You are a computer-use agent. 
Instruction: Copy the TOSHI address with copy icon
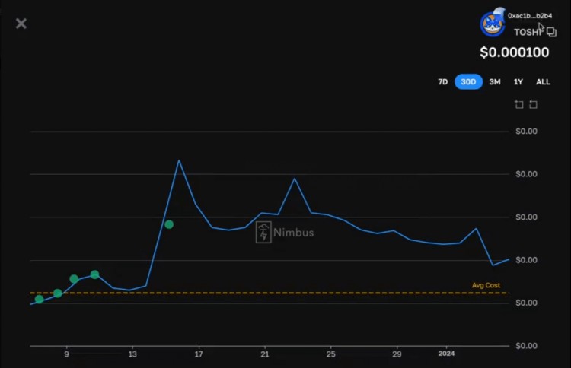pos(551,33)
